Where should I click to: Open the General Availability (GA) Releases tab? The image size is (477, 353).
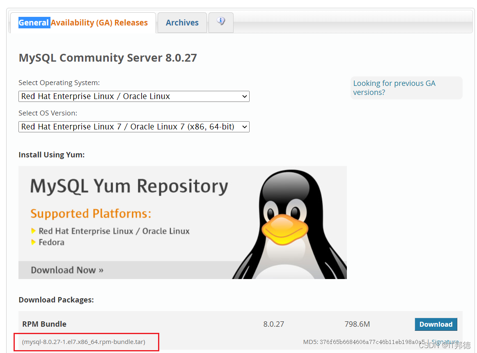click(x=83, y=23)
